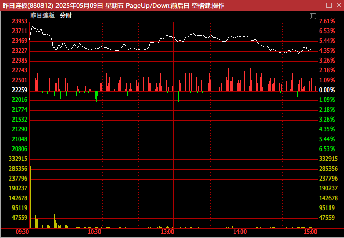Click the green 21290 price label
The image size is (344, 238).
(x=20, y=129)
